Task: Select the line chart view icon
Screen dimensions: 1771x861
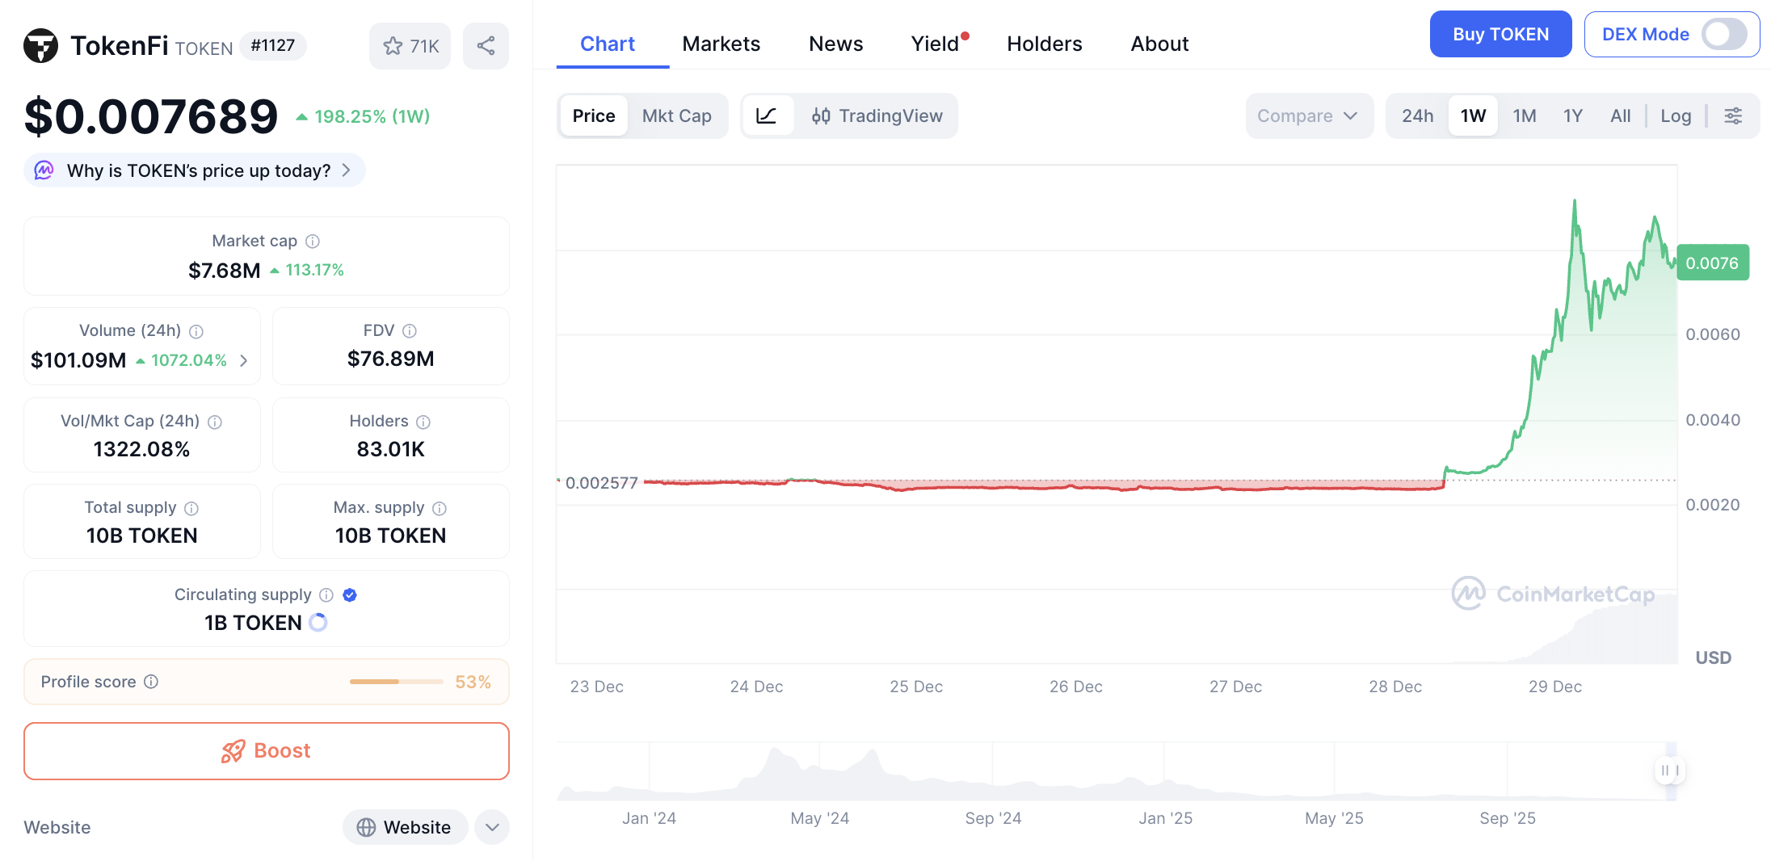Action: pyautogui.click(x=766, y=115)
